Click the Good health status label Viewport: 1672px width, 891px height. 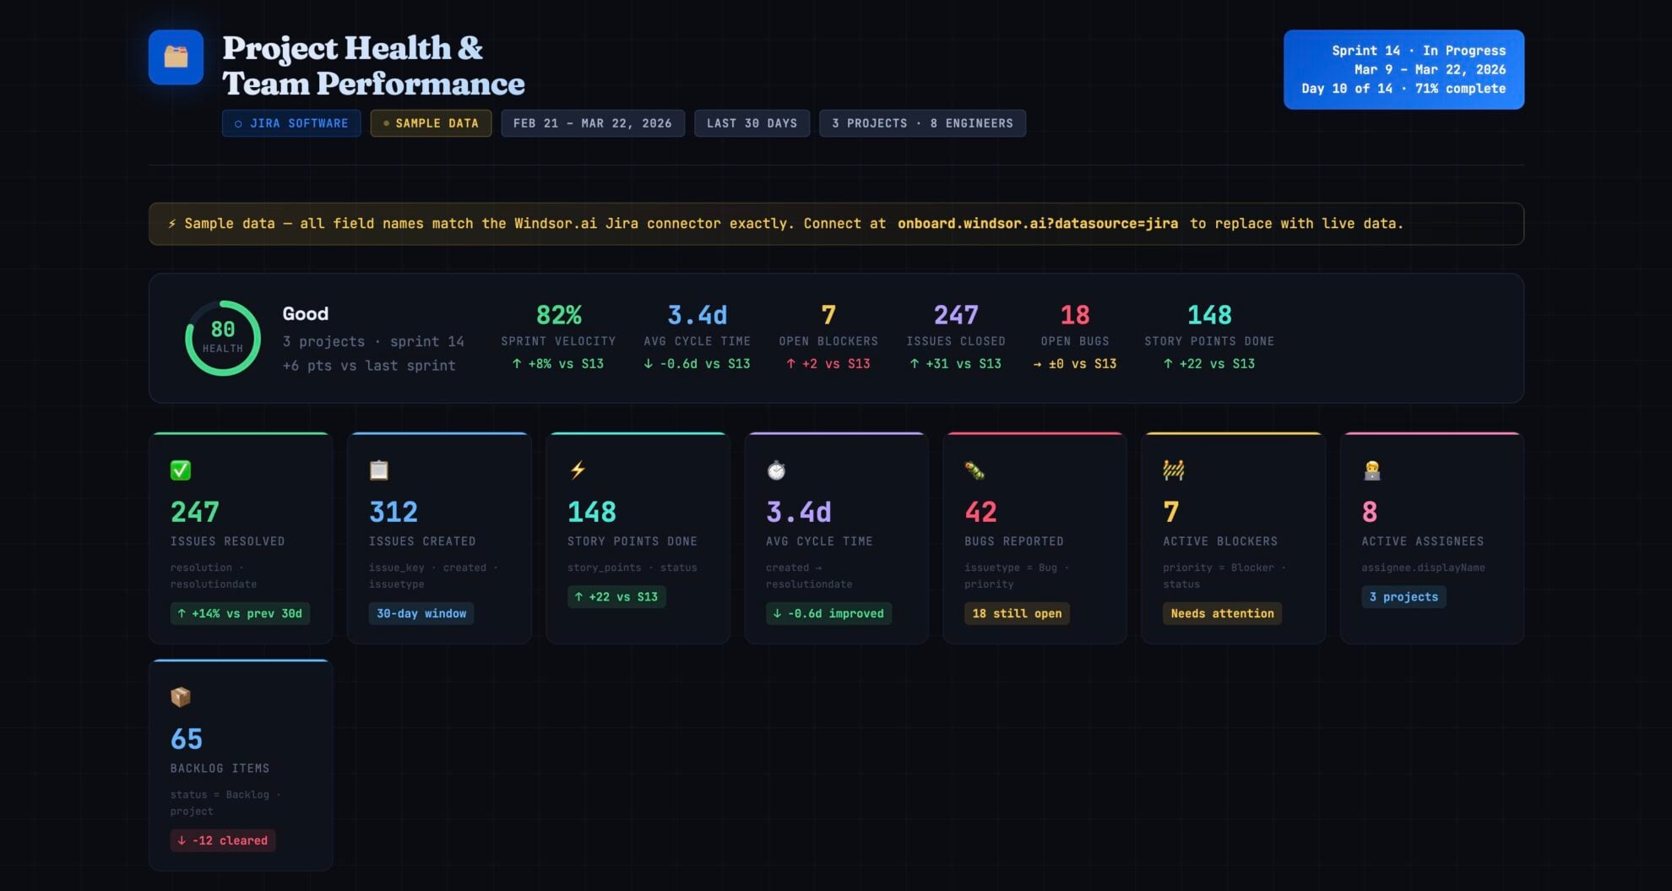[x=305, y=313]
